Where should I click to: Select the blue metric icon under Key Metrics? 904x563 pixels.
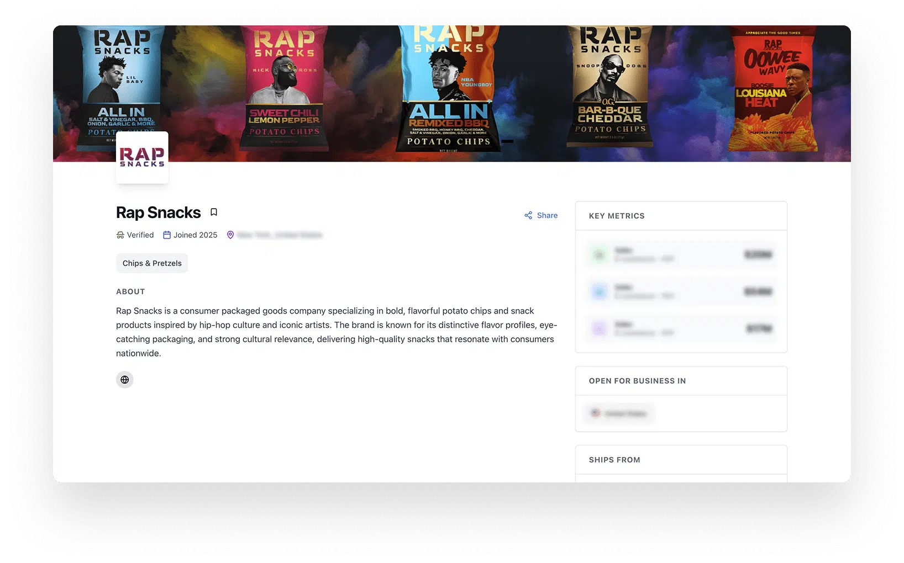(599, 291)
